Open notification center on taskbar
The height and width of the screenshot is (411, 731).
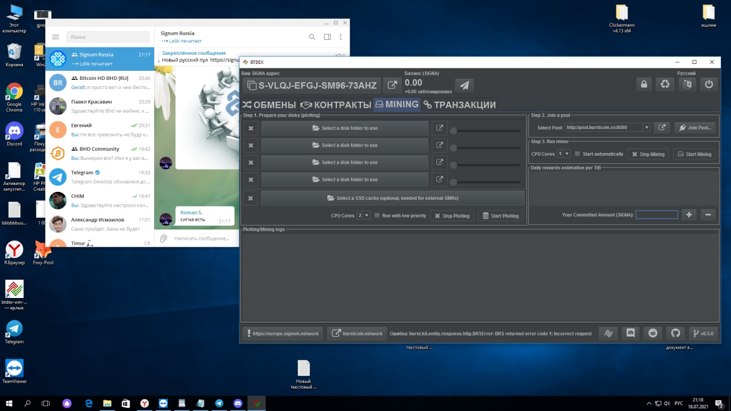coord(720,403)
